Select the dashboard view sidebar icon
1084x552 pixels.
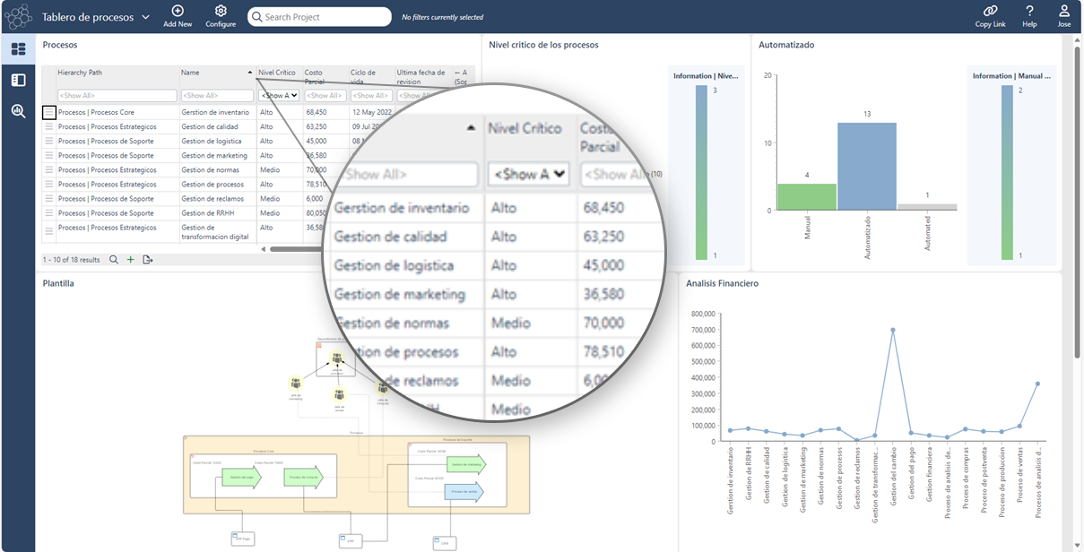(18, 49)
